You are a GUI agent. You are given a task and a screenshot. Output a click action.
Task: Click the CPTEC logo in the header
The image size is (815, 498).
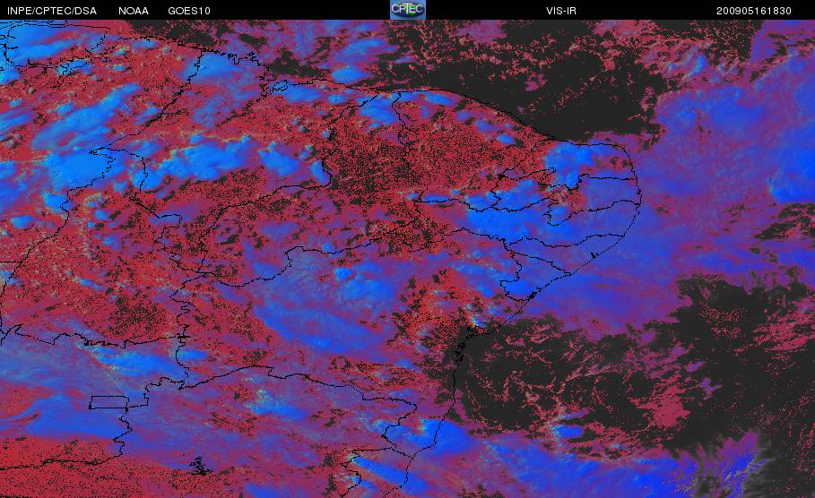(407, 10)
